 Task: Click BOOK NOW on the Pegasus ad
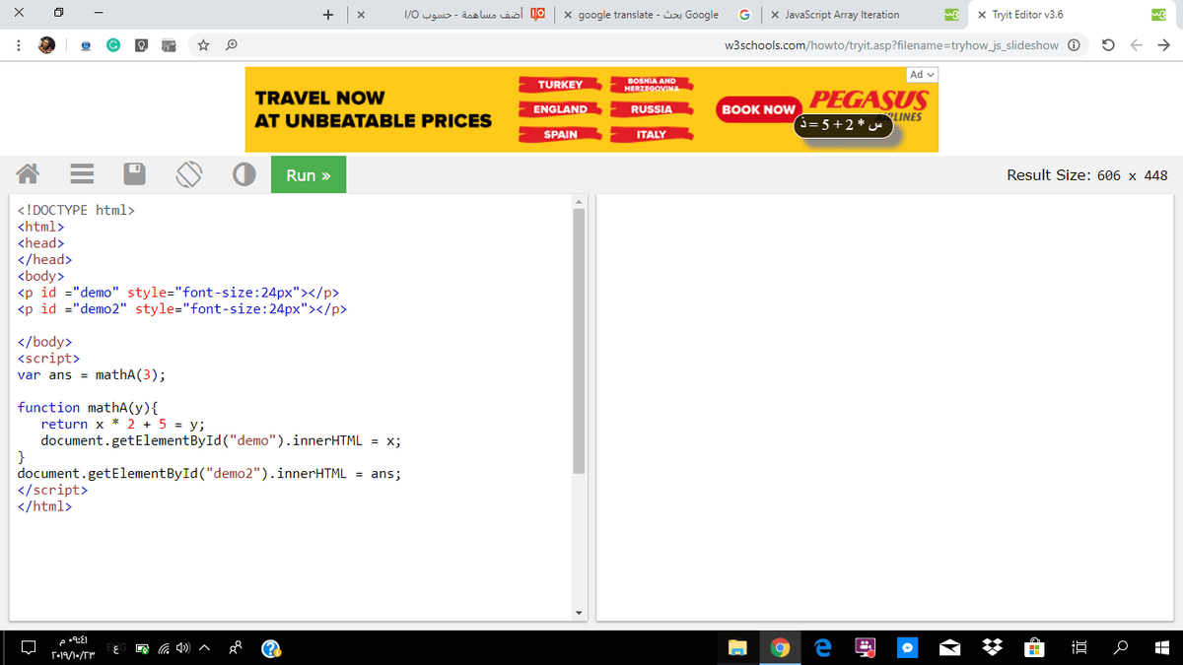click(x=757, y=109)
